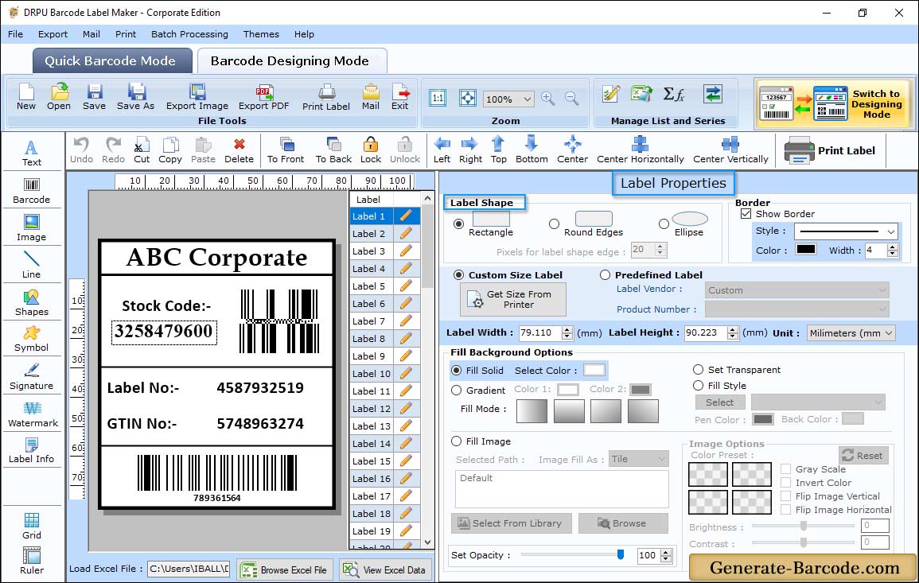The width and height of the screenshot is (919, 583).
Task: Click the zoom-in magnifier icon
Action: 548,99
